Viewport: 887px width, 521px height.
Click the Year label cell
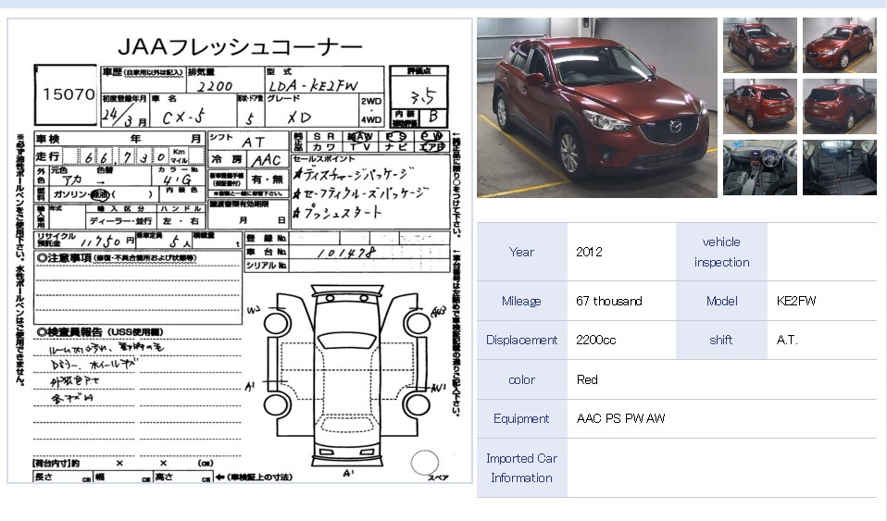pos(521,252)
